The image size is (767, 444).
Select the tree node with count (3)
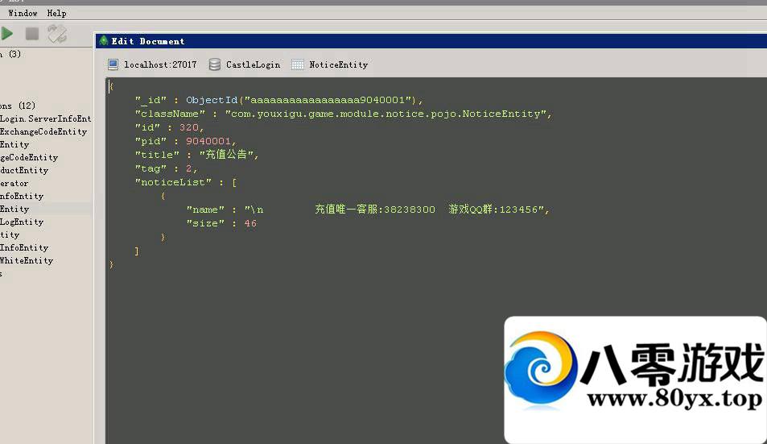tap(10, 54)
